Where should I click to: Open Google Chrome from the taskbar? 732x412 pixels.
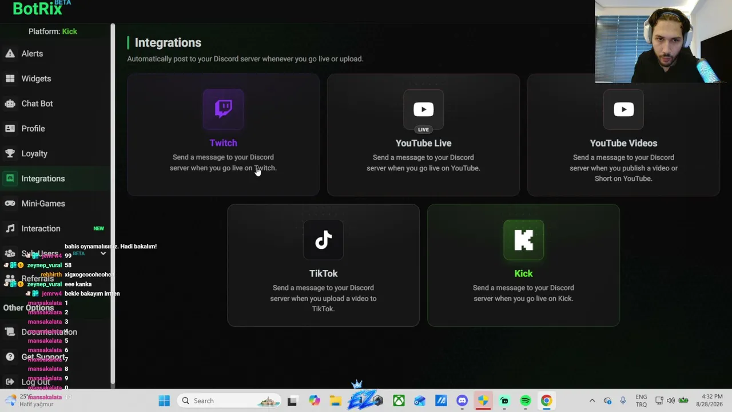pos(547,401)
